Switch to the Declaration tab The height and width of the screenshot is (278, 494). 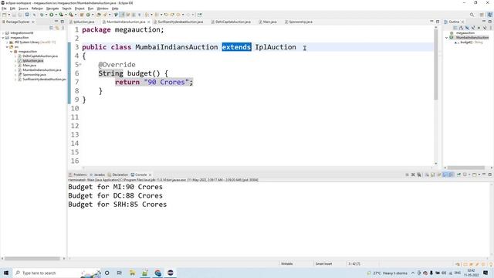pos(118,175)
